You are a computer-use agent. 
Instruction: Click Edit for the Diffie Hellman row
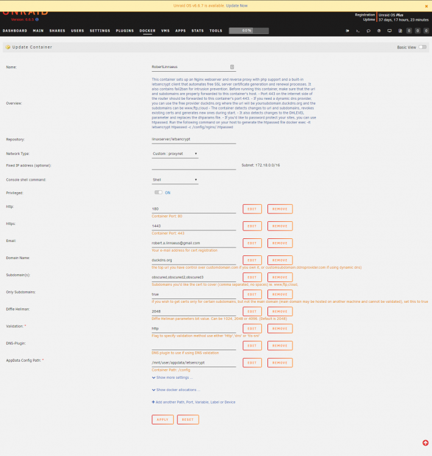click(252, 311)
